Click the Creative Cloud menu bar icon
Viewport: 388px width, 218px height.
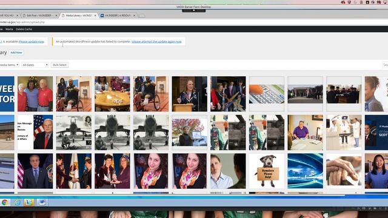[343, 2]
